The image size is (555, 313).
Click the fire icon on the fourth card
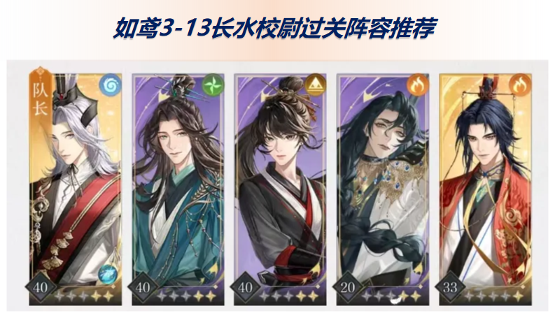pyautogui.click(x=418, y=85)
